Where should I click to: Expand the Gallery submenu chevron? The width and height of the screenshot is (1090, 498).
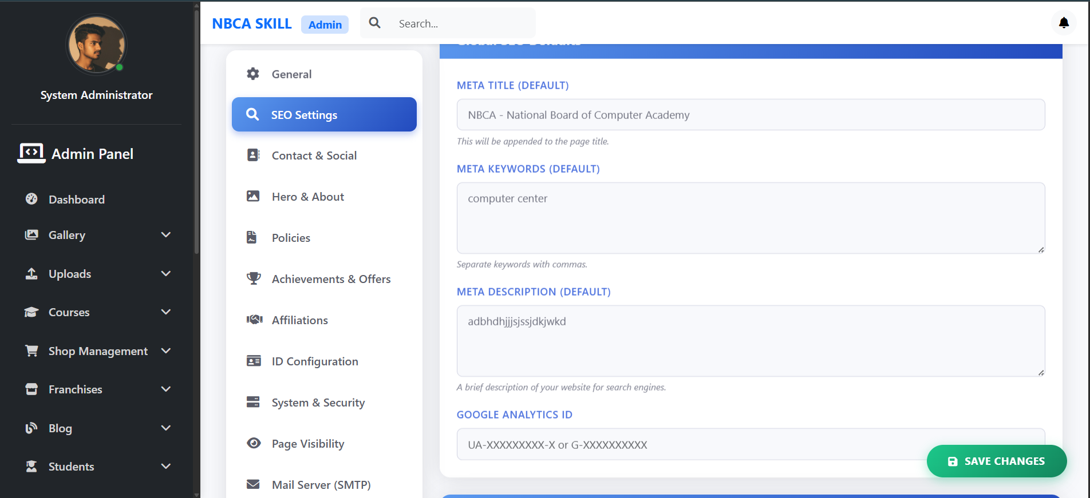(x=166, y=235)
